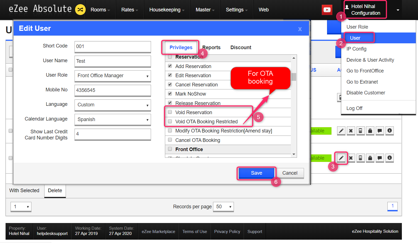Click the Save button

256,173
